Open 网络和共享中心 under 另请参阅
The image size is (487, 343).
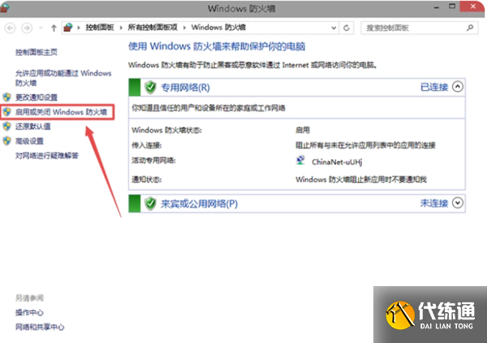(39, 326)
